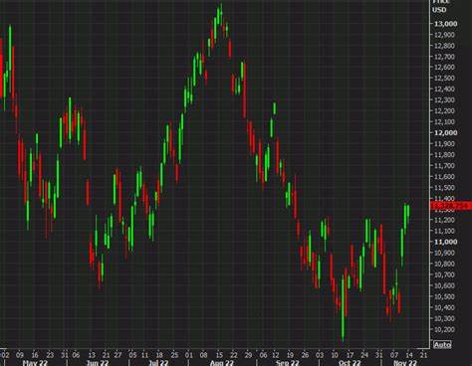Click the 10,900 axis label
Viewport: 472px width, 366px height.
[444, 253]
